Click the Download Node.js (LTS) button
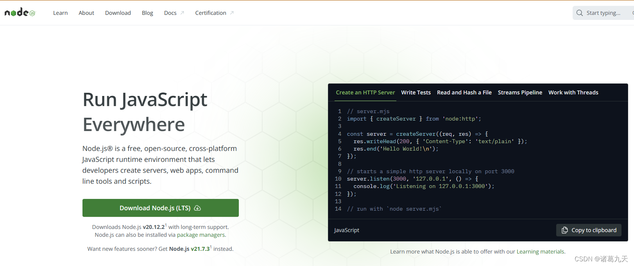This screenshot has height=266, width=634. coord(161,208)
